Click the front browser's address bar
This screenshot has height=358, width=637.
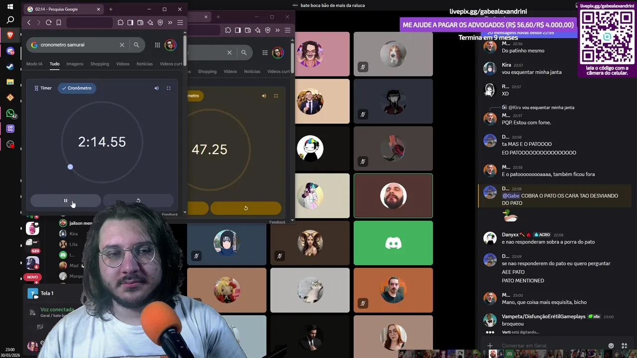pyautogui.click(x=90, y=23)
